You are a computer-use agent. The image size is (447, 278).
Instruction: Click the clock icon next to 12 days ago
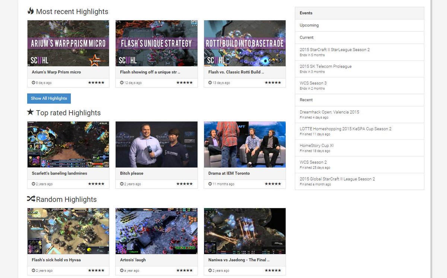(x=122, y=83)
